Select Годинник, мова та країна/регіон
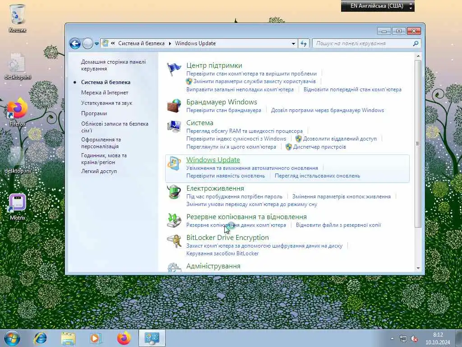The image size is (462, 347). pyautogui.click(x=104, y=159)
